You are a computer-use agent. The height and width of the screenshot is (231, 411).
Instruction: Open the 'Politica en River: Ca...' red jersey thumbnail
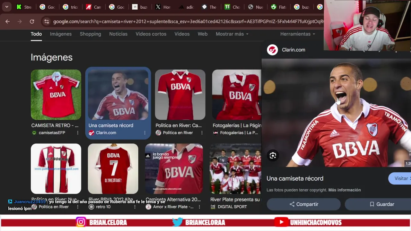point(180,95)
